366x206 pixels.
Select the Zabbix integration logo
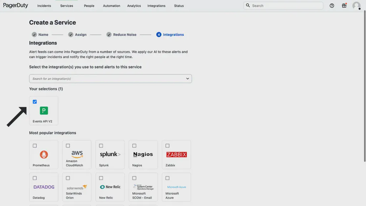[x=176, y=154]
